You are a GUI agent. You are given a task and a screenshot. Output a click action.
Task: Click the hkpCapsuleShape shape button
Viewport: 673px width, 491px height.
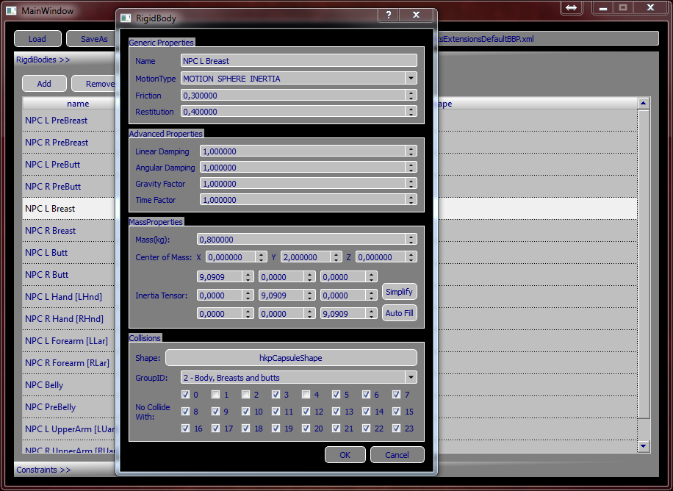tap(291, 358)
